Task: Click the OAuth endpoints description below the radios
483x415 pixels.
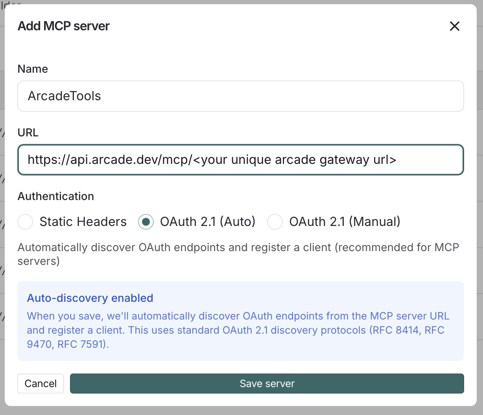Action: [238, 254]
